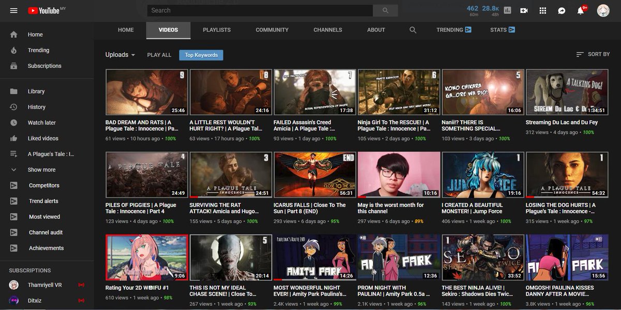The width and height of the screenshot is (621, 310).
Task: Click the Most viewed icon
Action: click(14, 216)
